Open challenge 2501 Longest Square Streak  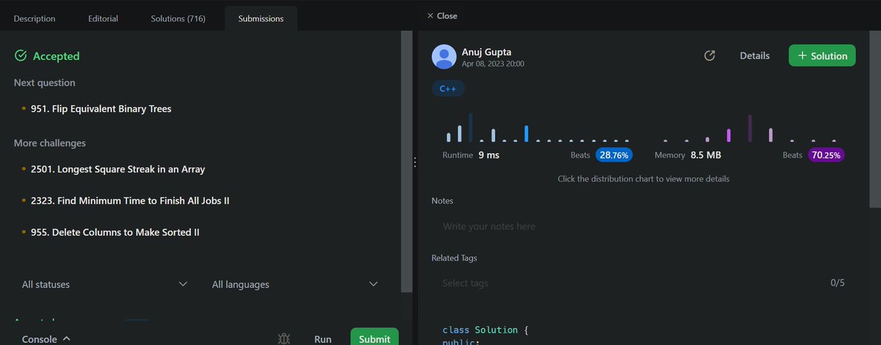click(x=117, y=169)
